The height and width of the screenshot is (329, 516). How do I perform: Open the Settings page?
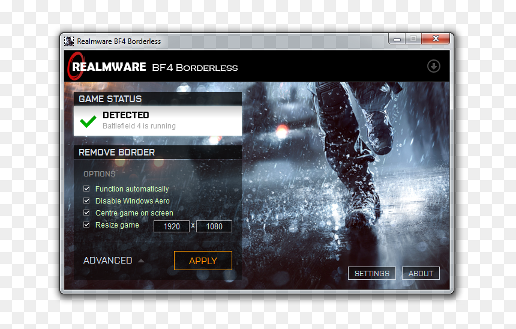pyautogui.click(x=372, y=273)
